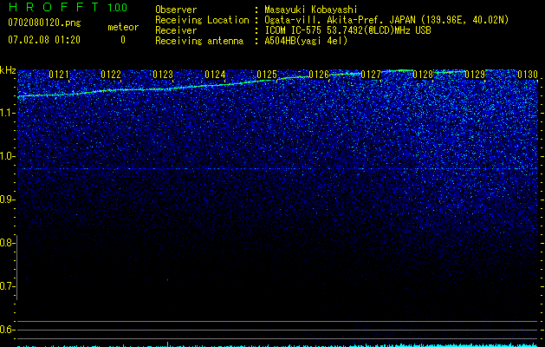The width and height of the screenshot is (545, 347).
Task: Click the Receiving antenna label
Action: click(x=199, y=41)
